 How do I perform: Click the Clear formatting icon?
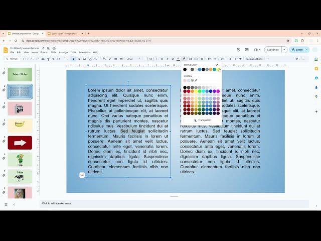(x=240, y=59)
